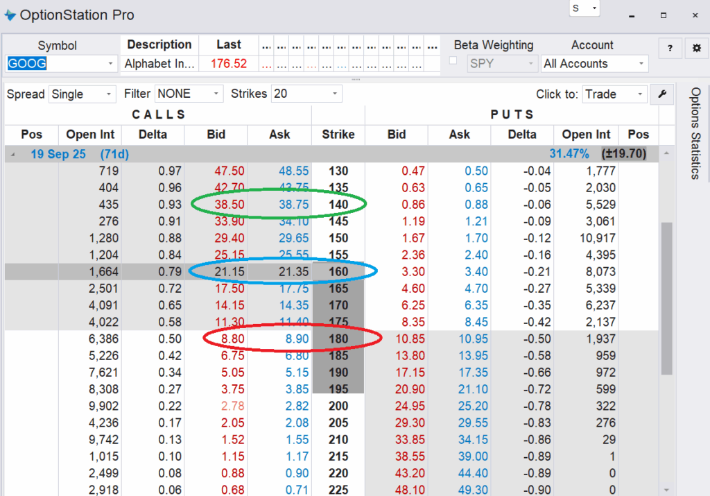Click the Last column header
This screenshot has height=496, width=710.
pos(229,44)
